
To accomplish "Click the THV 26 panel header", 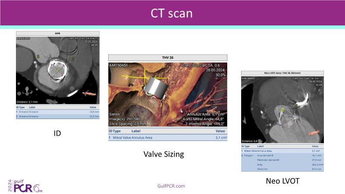I will 168,57.
